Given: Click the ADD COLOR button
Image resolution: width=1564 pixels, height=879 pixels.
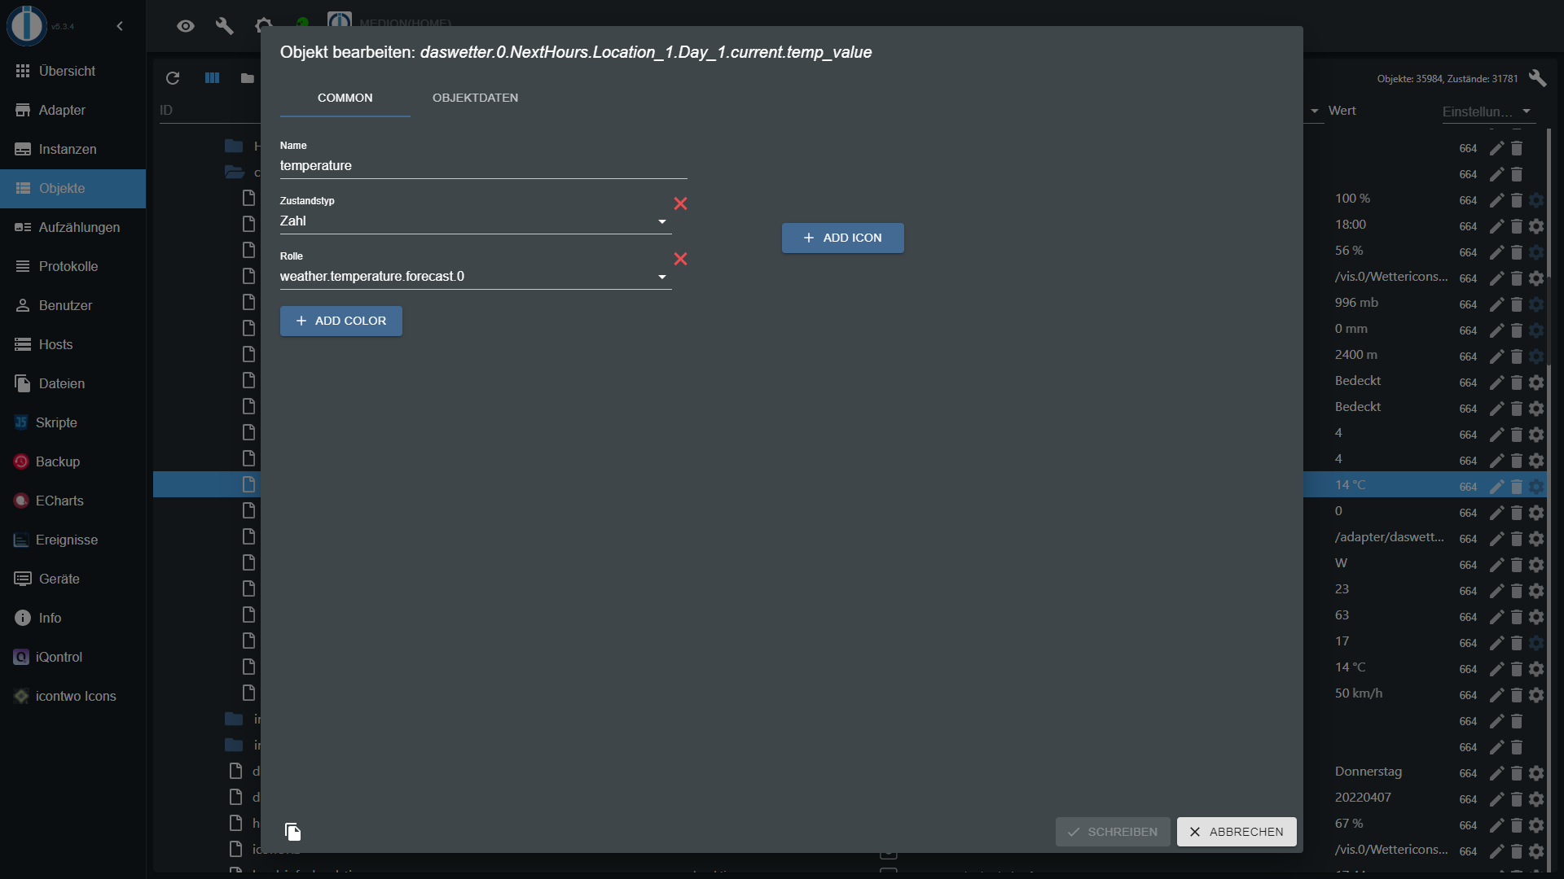Looking at the screenshot, I should tap(340, 321).
